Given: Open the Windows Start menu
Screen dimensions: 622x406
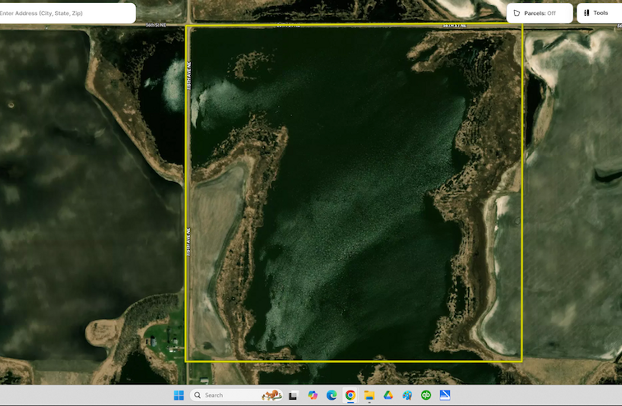Looking at the screenshot, I should [179, 395].
